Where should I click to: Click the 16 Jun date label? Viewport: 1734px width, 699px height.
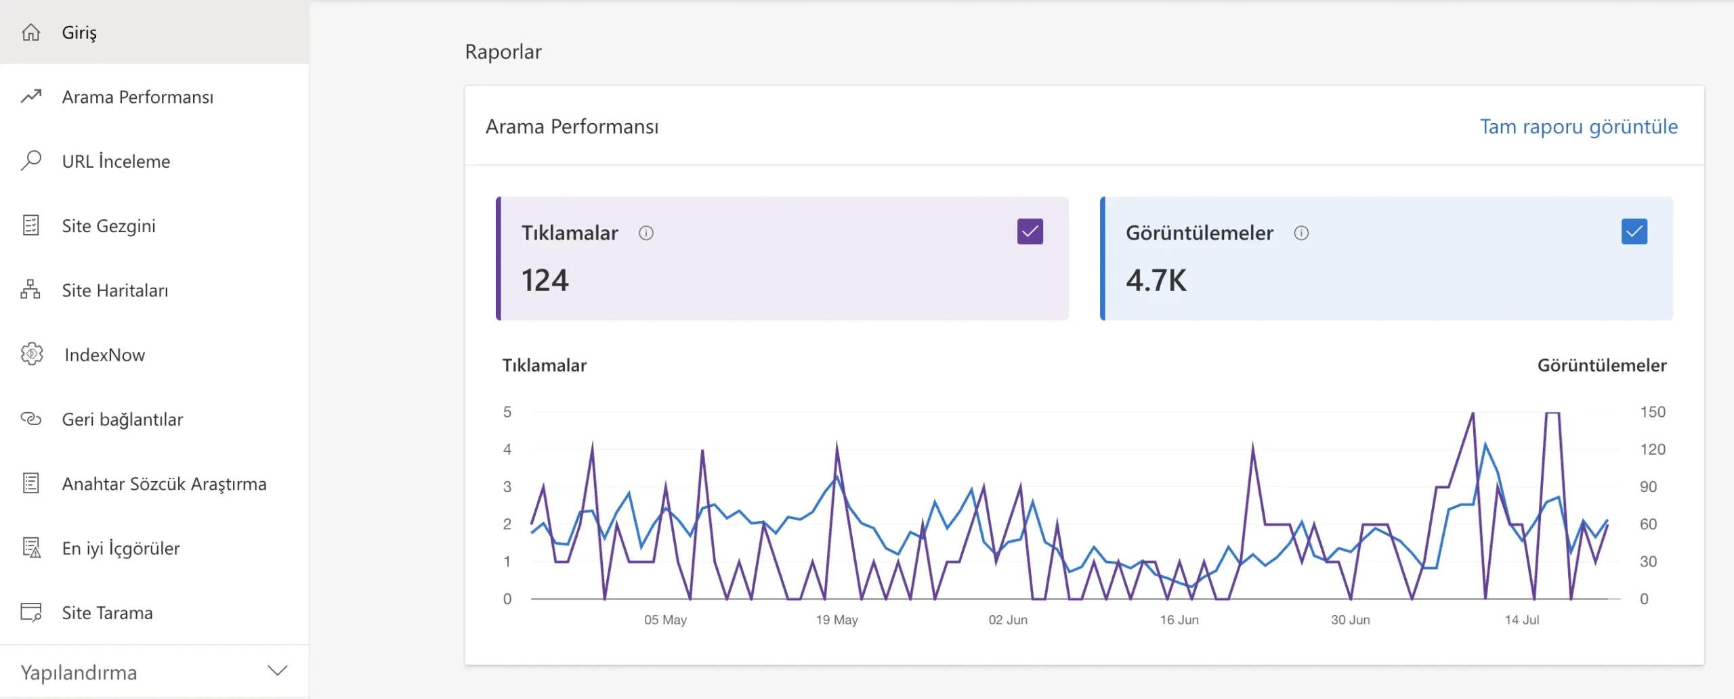(x=1179, y=620)
